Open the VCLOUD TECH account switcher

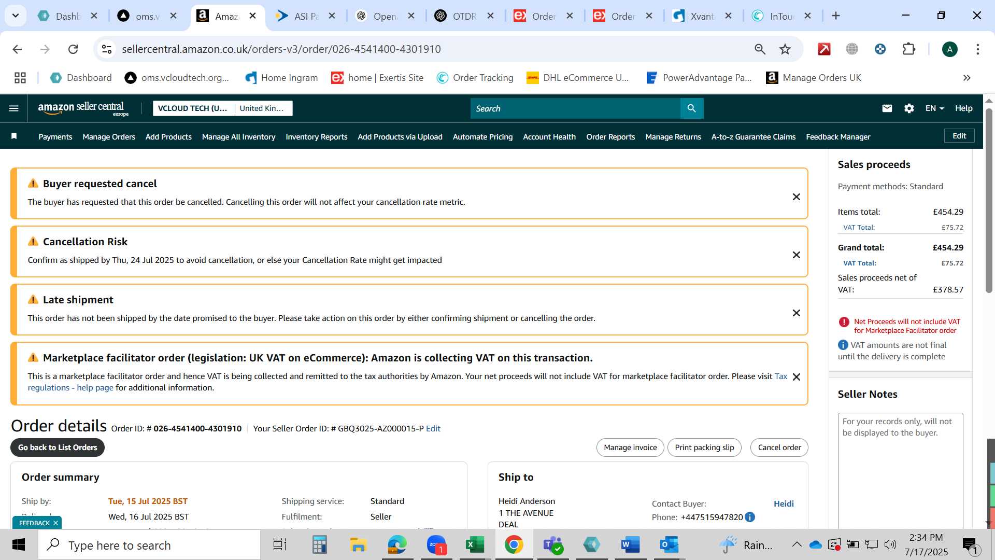pyautogui.click(x=223, y=108)
